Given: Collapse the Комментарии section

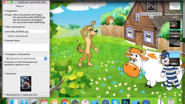Looking at the screenshot, I should 4,40.
